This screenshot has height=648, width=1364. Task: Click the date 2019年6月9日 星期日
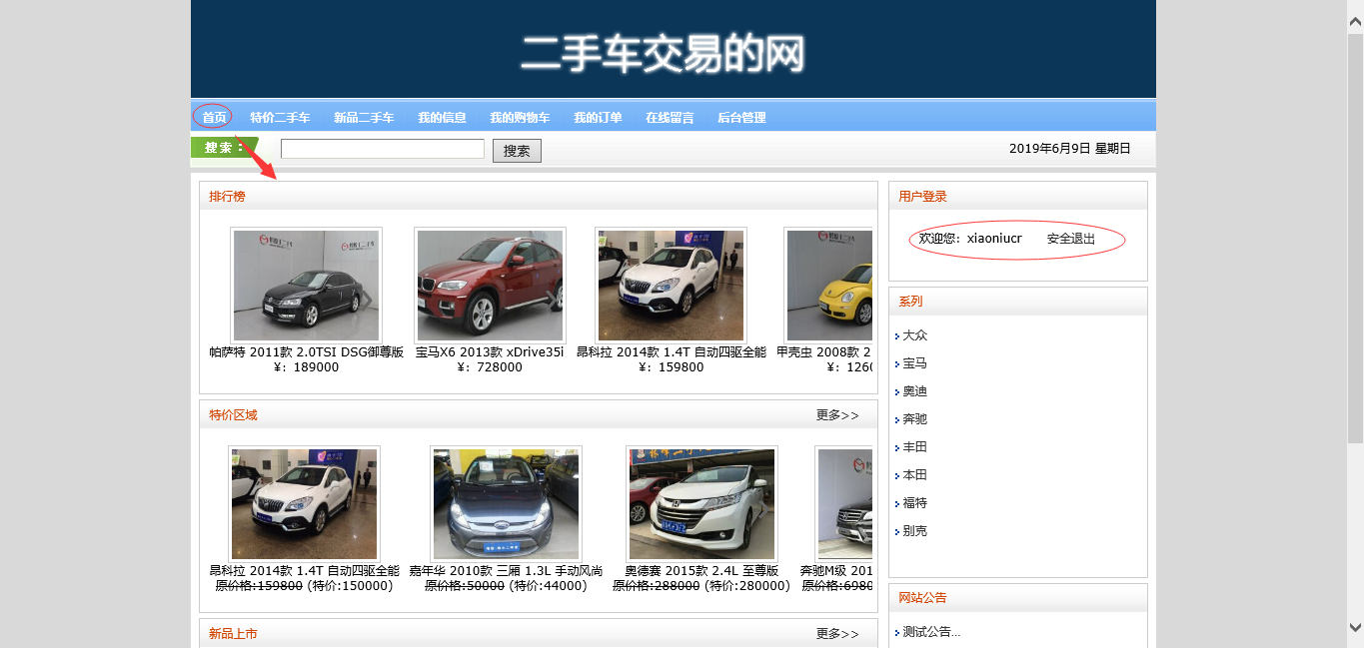click(1070, 149)
